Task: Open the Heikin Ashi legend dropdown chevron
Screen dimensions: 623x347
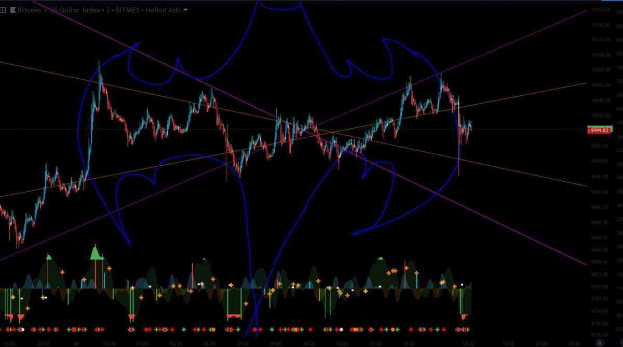Action: point(186,10)
